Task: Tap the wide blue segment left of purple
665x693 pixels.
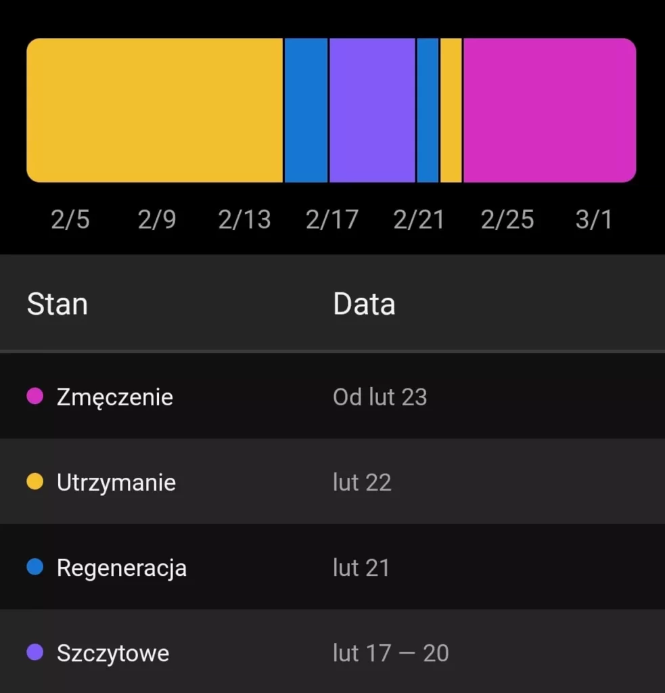Action: point(306,110)
